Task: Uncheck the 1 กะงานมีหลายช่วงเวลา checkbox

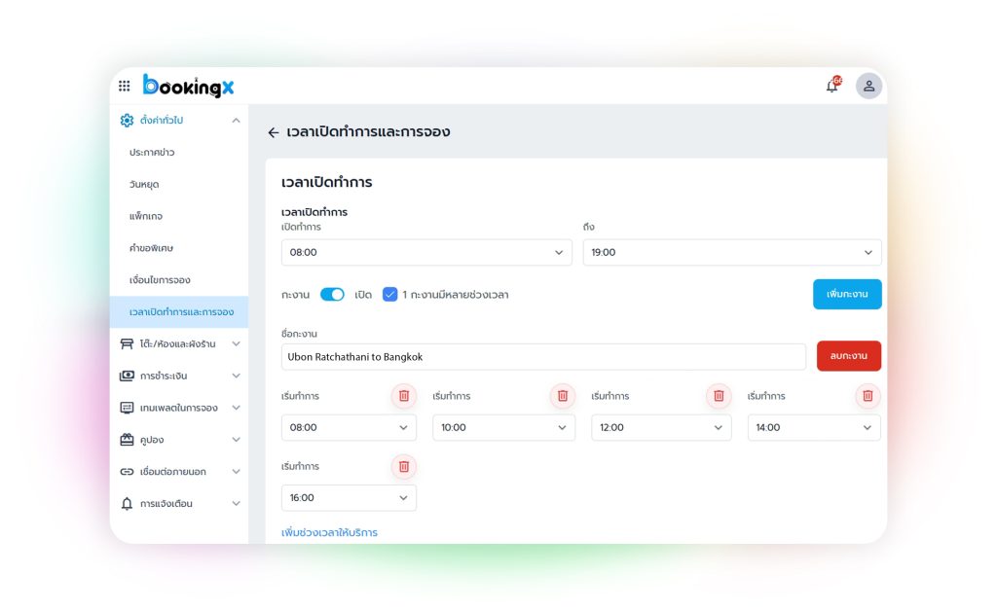Action: click(x=389, y=294)
